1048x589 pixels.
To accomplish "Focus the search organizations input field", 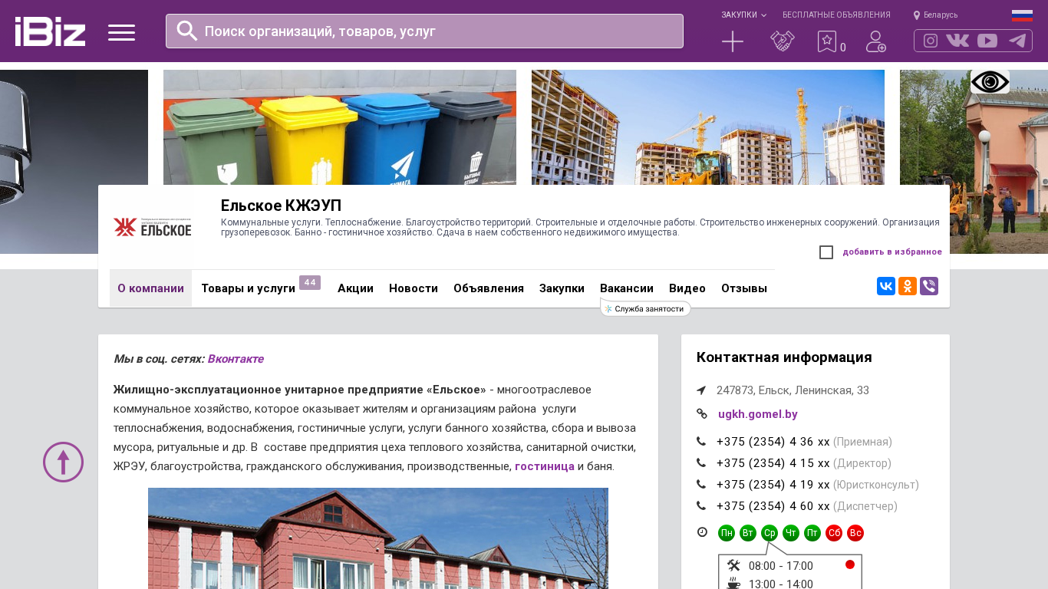I will (x=424, y=31).
